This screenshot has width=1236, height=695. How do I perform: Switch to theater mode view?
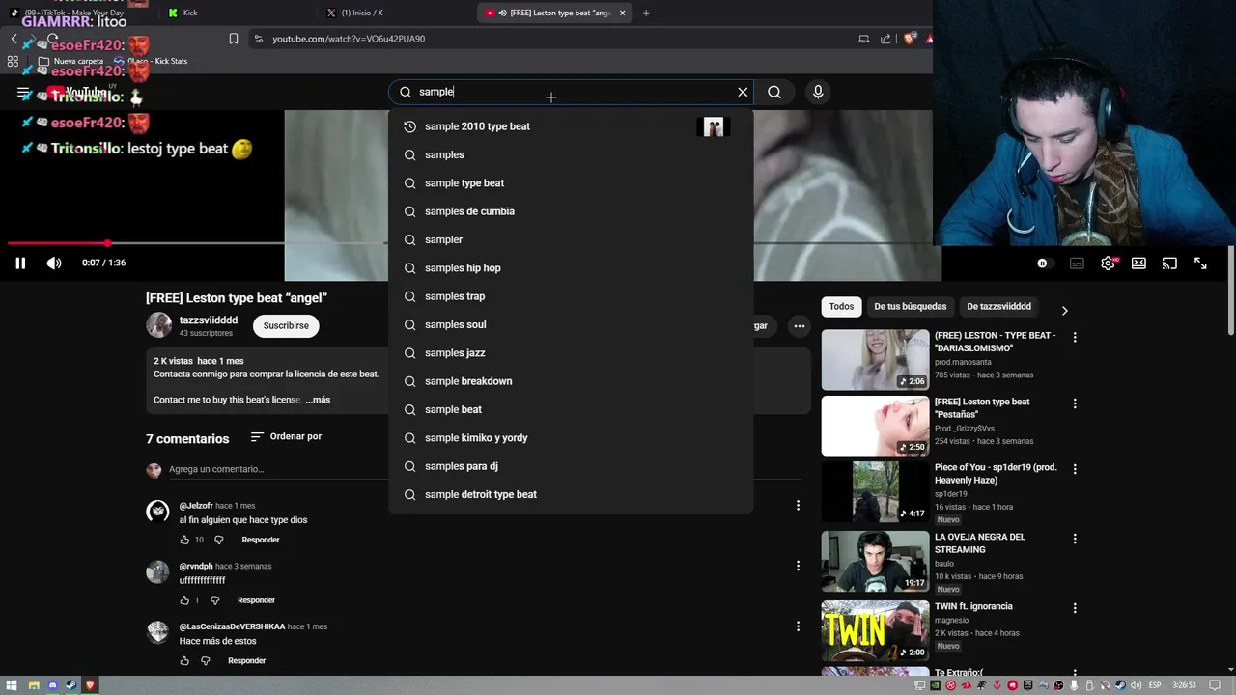coord(1138,263)
